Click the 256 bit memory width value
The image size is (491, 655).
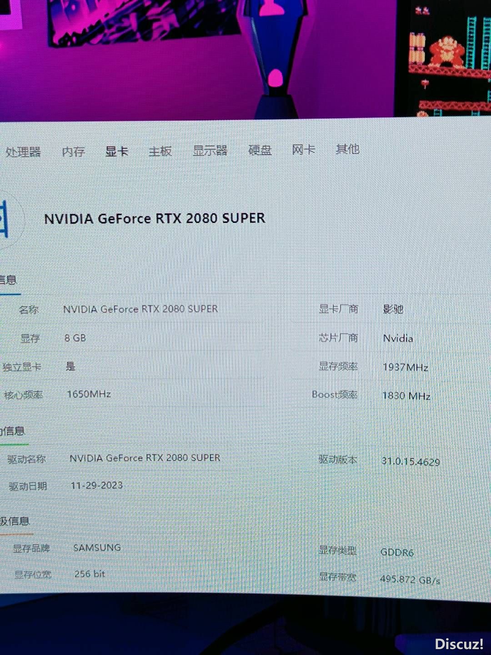pyautogui.click(x=90, y=574)
